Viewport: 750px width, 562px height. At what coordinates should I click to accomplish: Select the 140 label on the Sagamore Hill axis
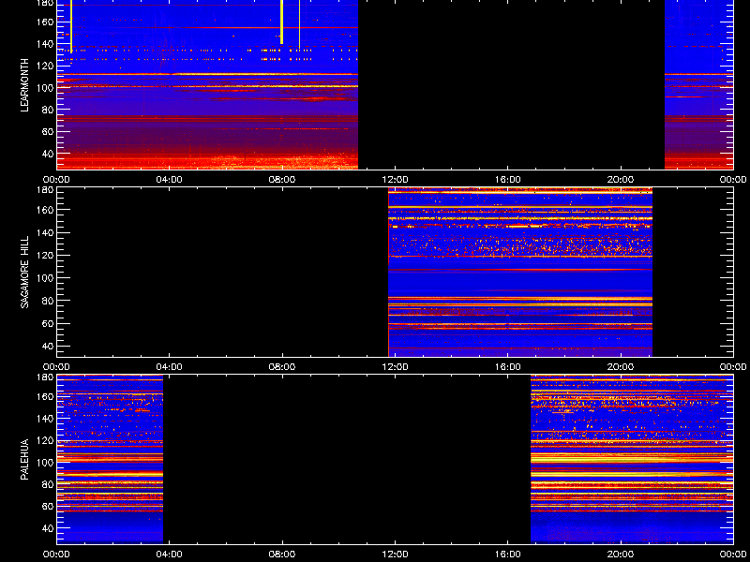click(x=45, y=232)
